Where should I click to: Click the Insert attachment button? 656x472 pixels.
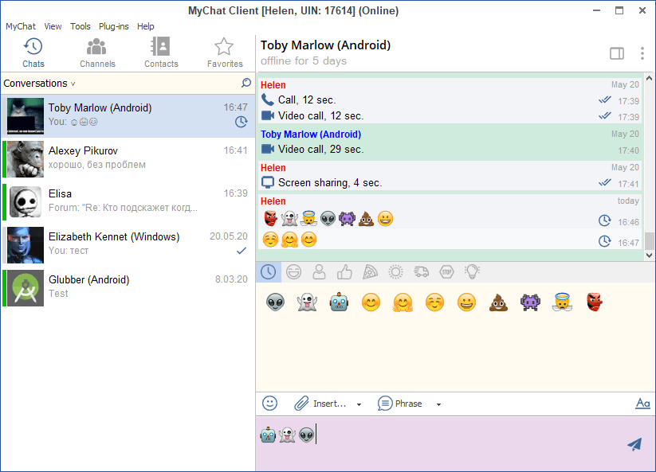(320, 404)
